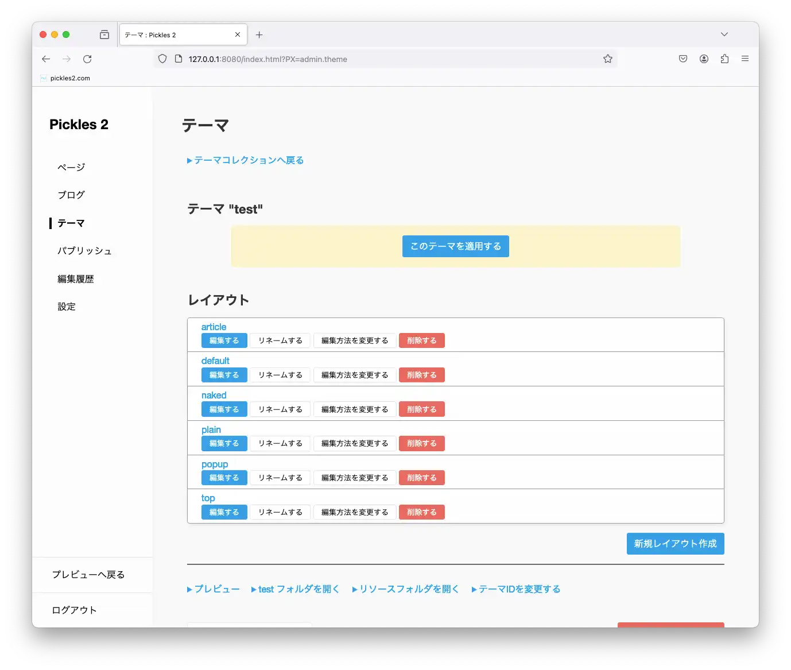Click the Firefox account icon
The width and height of the screenshot is (791, 670).
point(704,59)
